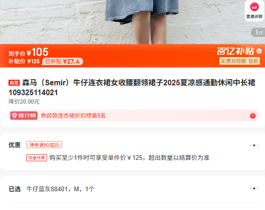Open the 百亿补贴 arrow icon
This screenshot has height=210, width=265.
259,51
